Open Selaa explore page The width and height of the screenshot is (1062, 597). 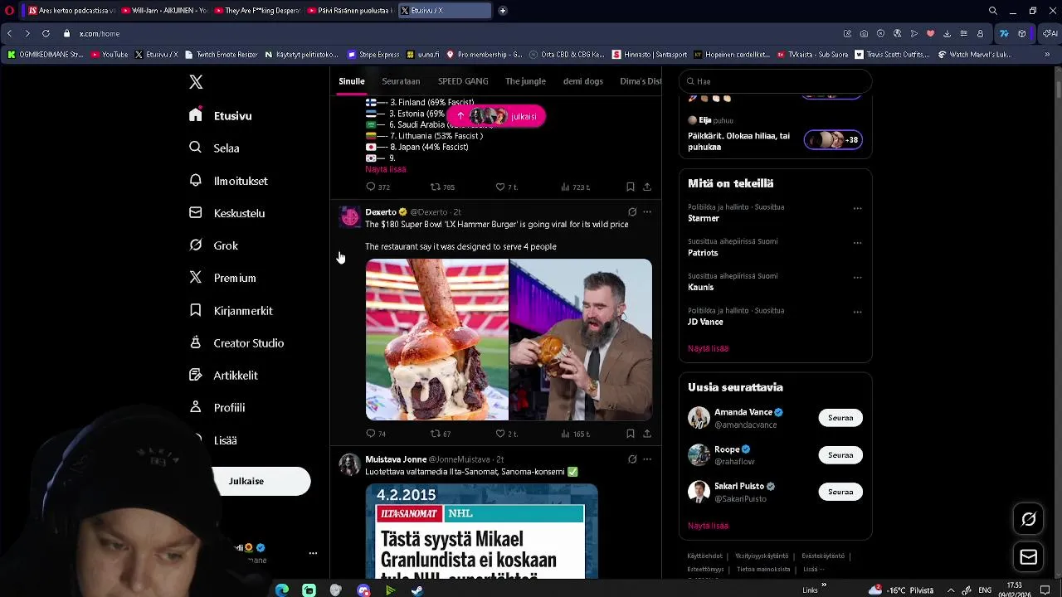pyautogui.click(x=214, y=148)
